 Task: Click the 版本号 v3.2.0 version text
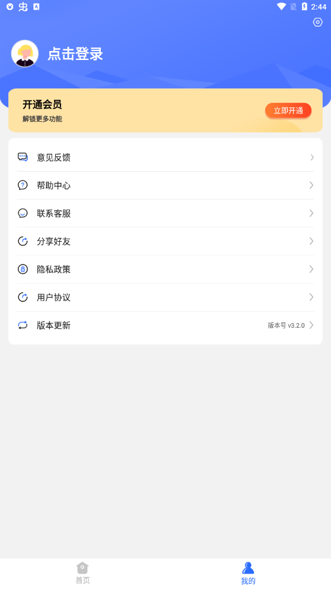(286, 326)
